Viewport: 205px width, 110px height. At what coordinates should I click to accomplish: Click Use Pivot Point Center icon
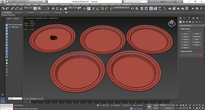tap(79, 8)
